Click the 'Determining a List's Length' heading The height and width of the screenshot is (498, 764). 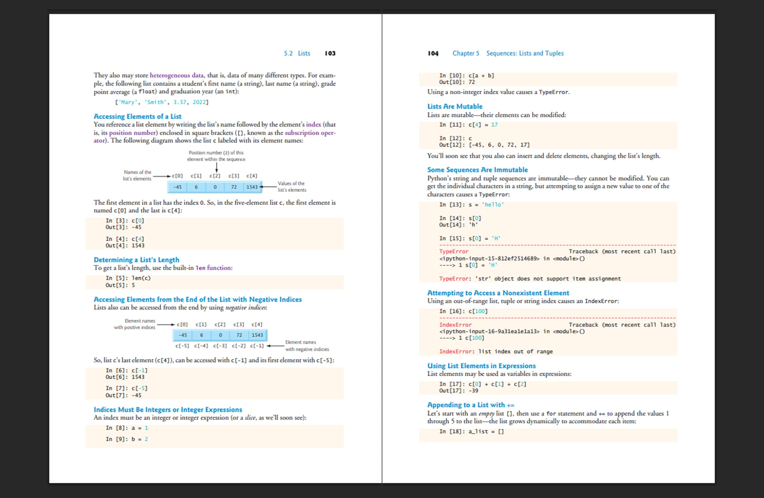coord(136,260)
